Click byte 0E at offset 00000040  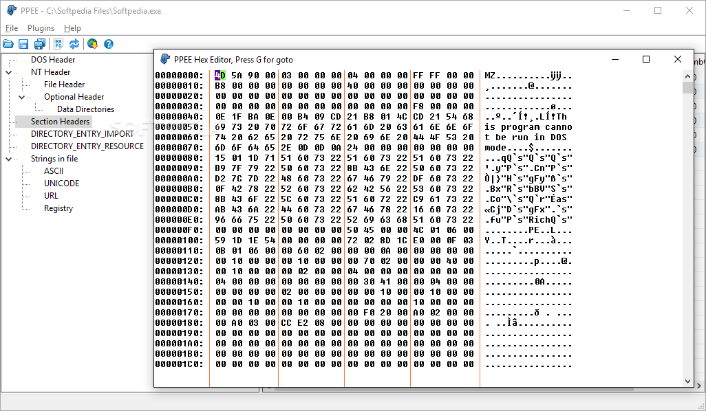coord(220,117)
